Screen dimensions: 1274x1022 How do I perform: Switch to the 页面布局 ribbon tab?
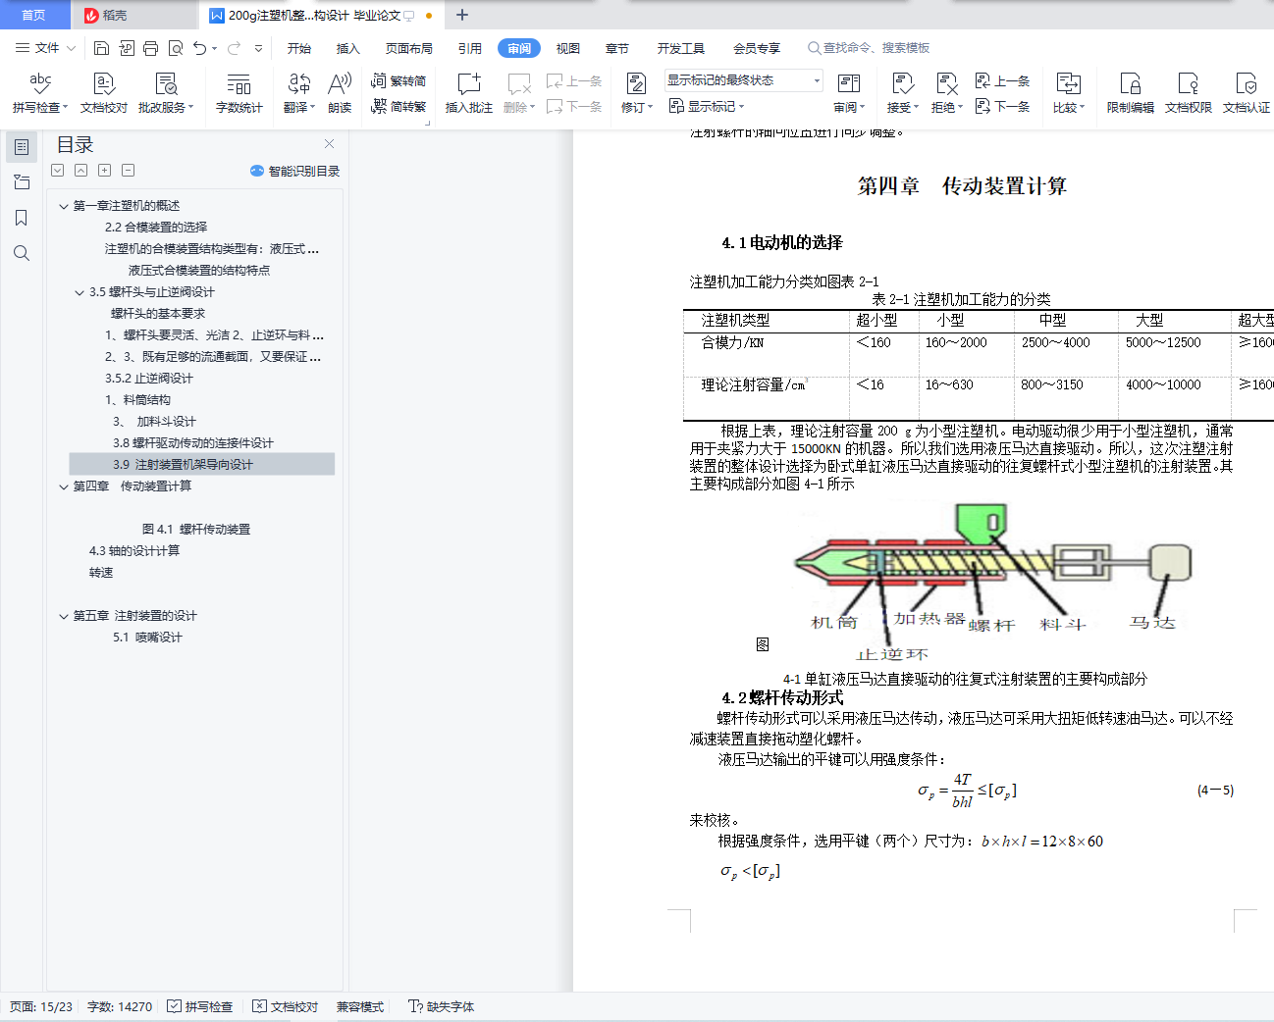409,48
